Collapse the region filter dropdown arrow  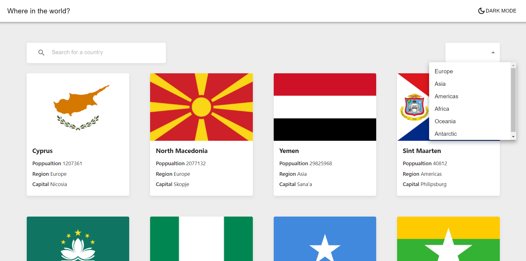pos(493,52)
